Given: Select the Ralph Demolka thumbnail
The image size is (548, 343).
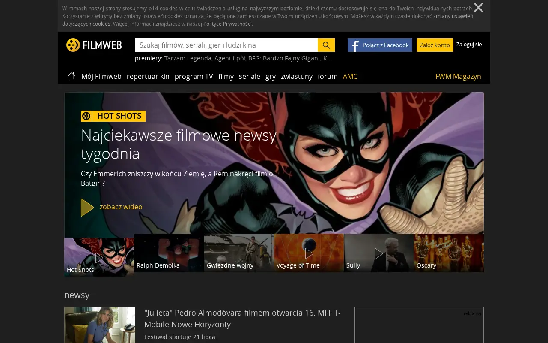Looking at the screenshot, I should click(169, 253).
